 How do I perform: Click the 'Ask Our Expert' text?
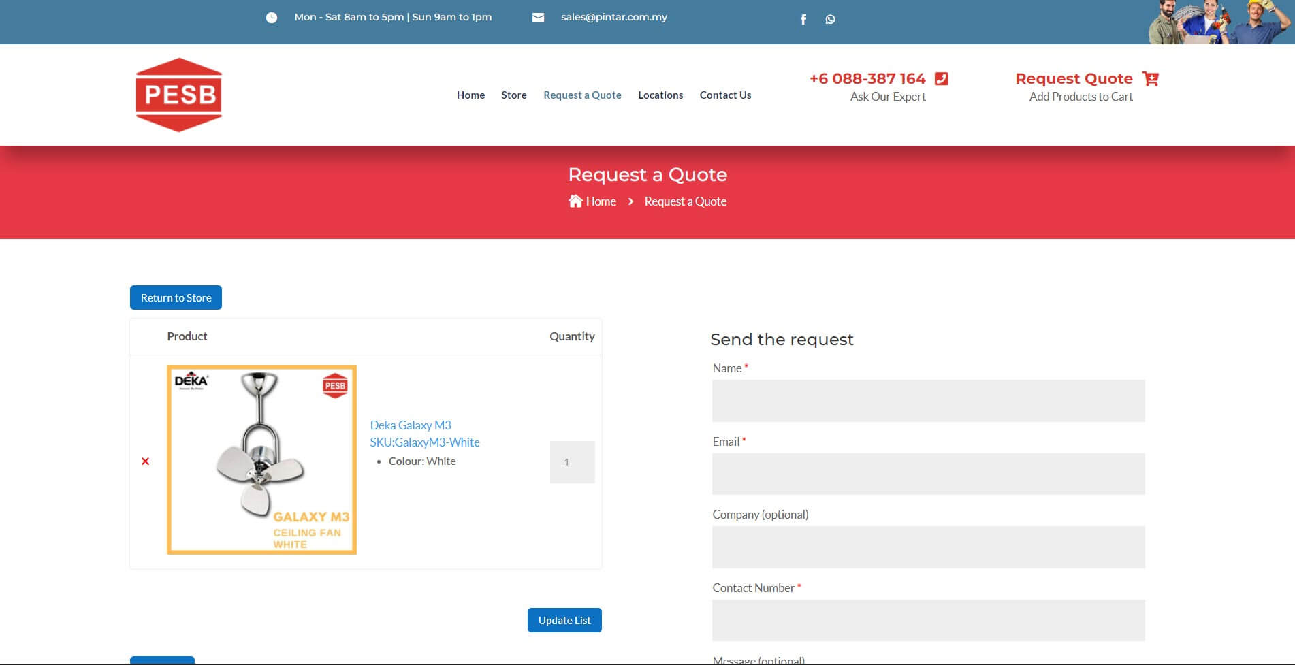tap(888, 97)
